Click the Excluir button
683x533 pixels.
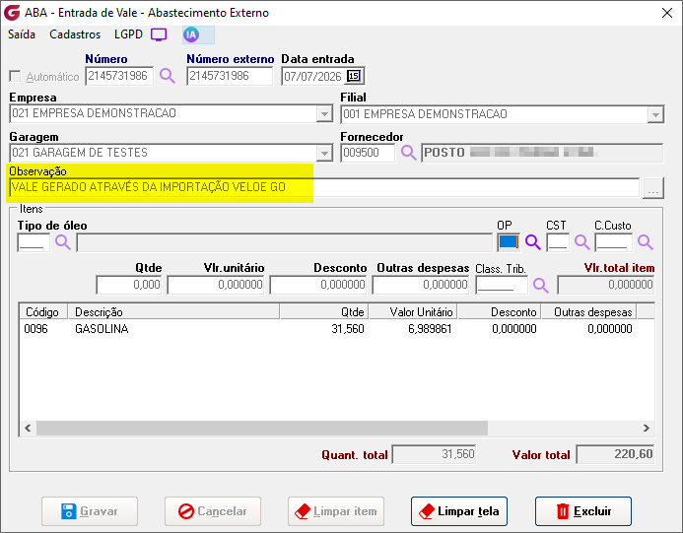coord(583,511)
